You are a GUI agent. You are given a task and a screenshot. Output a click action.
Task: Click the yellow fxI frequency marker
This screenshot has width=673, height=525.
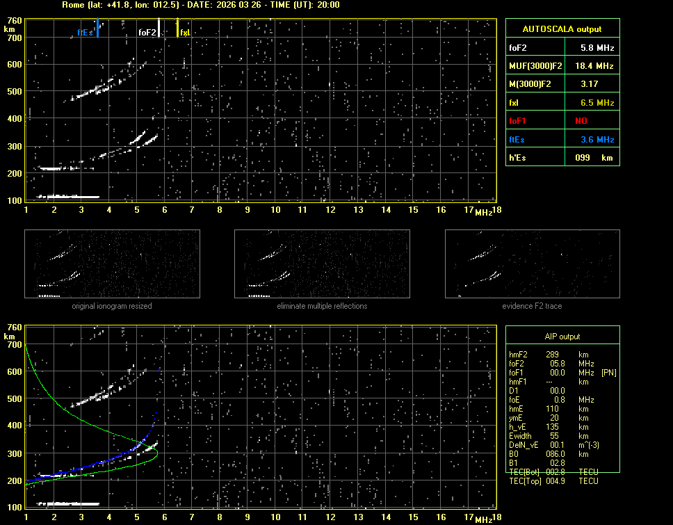coord(177,29)
